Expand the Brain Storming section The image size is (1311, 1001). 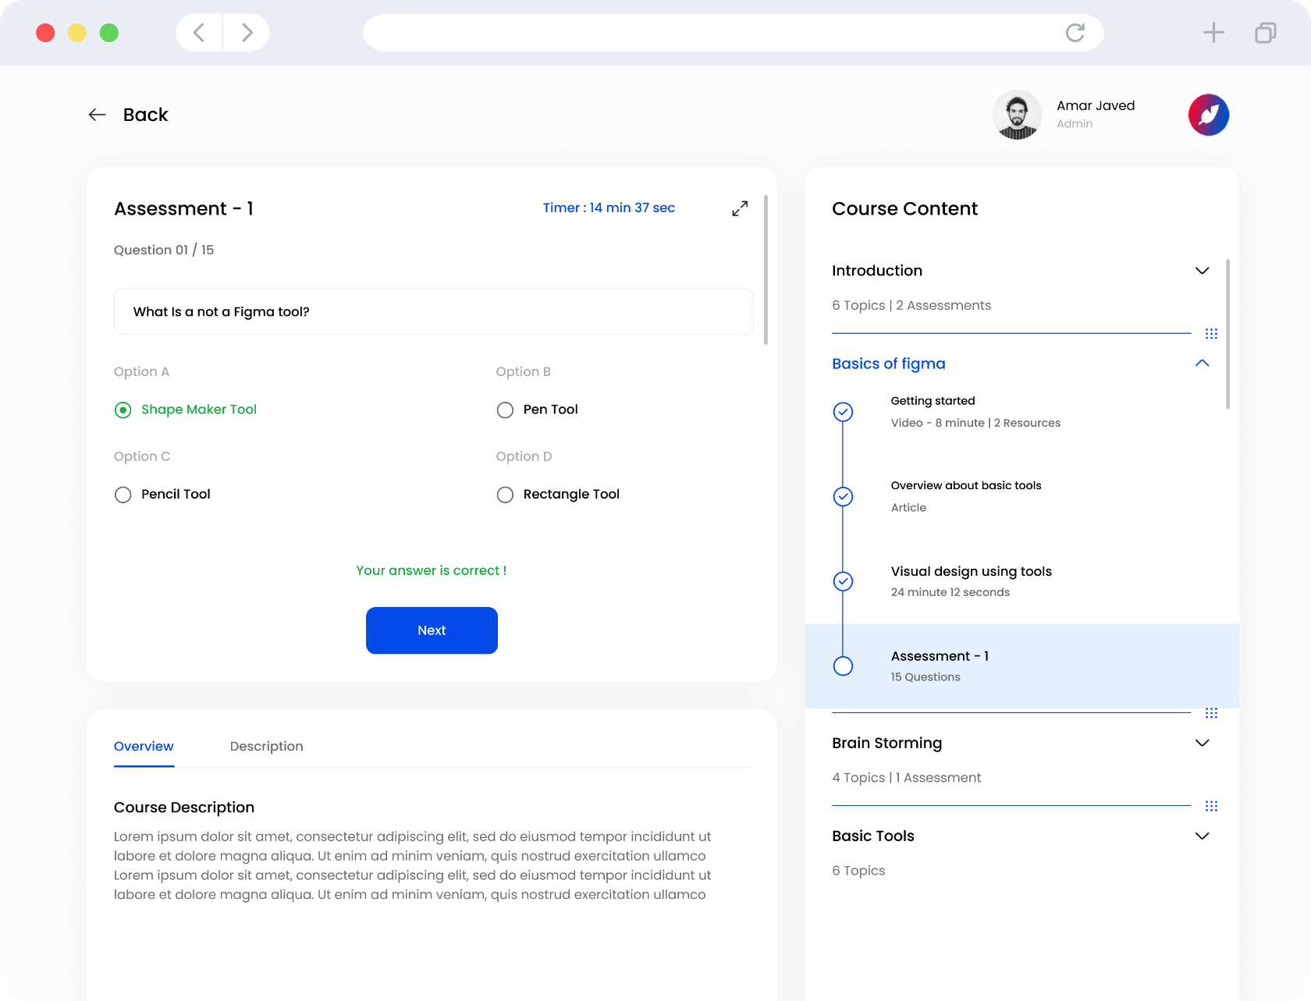[1202, 743]
